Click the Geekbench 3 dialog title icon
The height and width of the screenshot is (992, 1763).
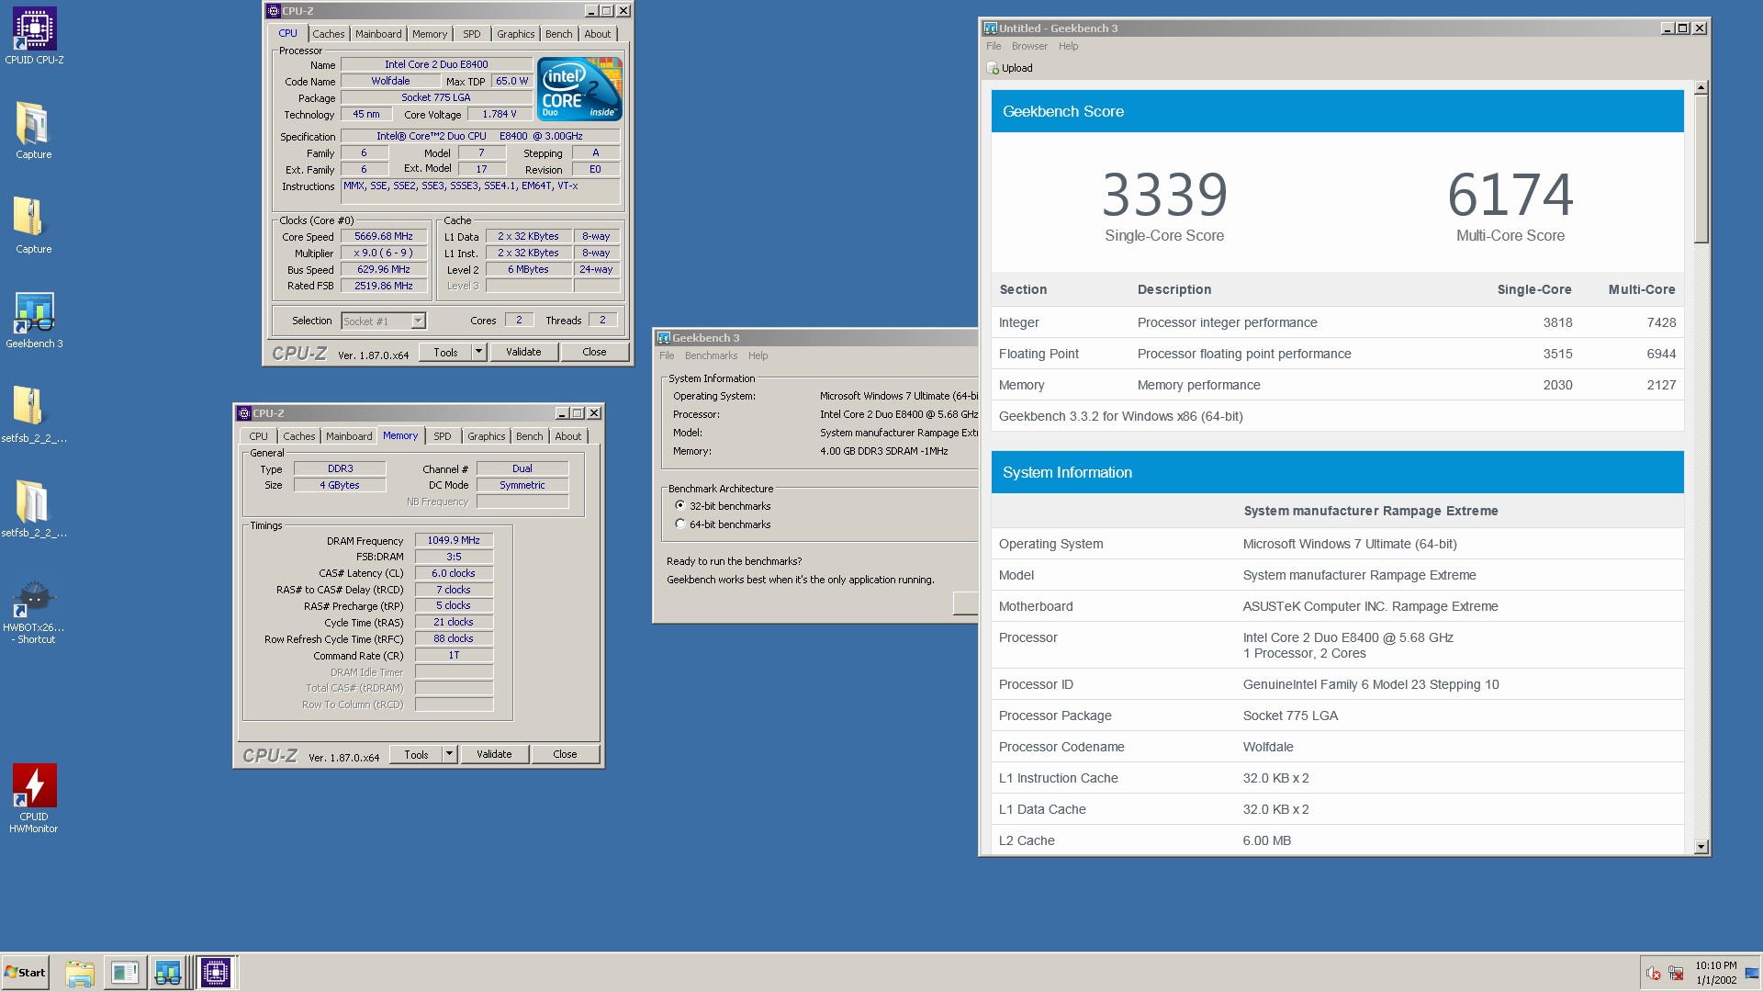(664, 338)
